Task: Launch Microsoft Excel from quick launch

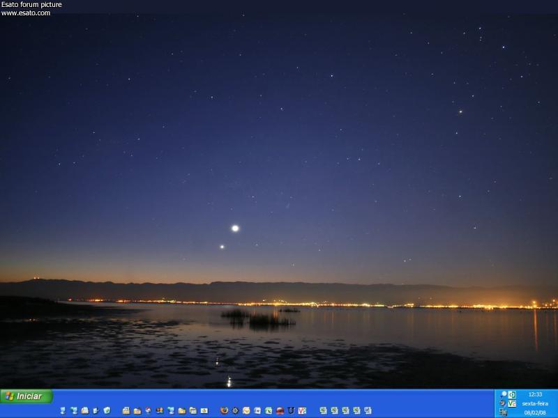Action: point(269,410)
